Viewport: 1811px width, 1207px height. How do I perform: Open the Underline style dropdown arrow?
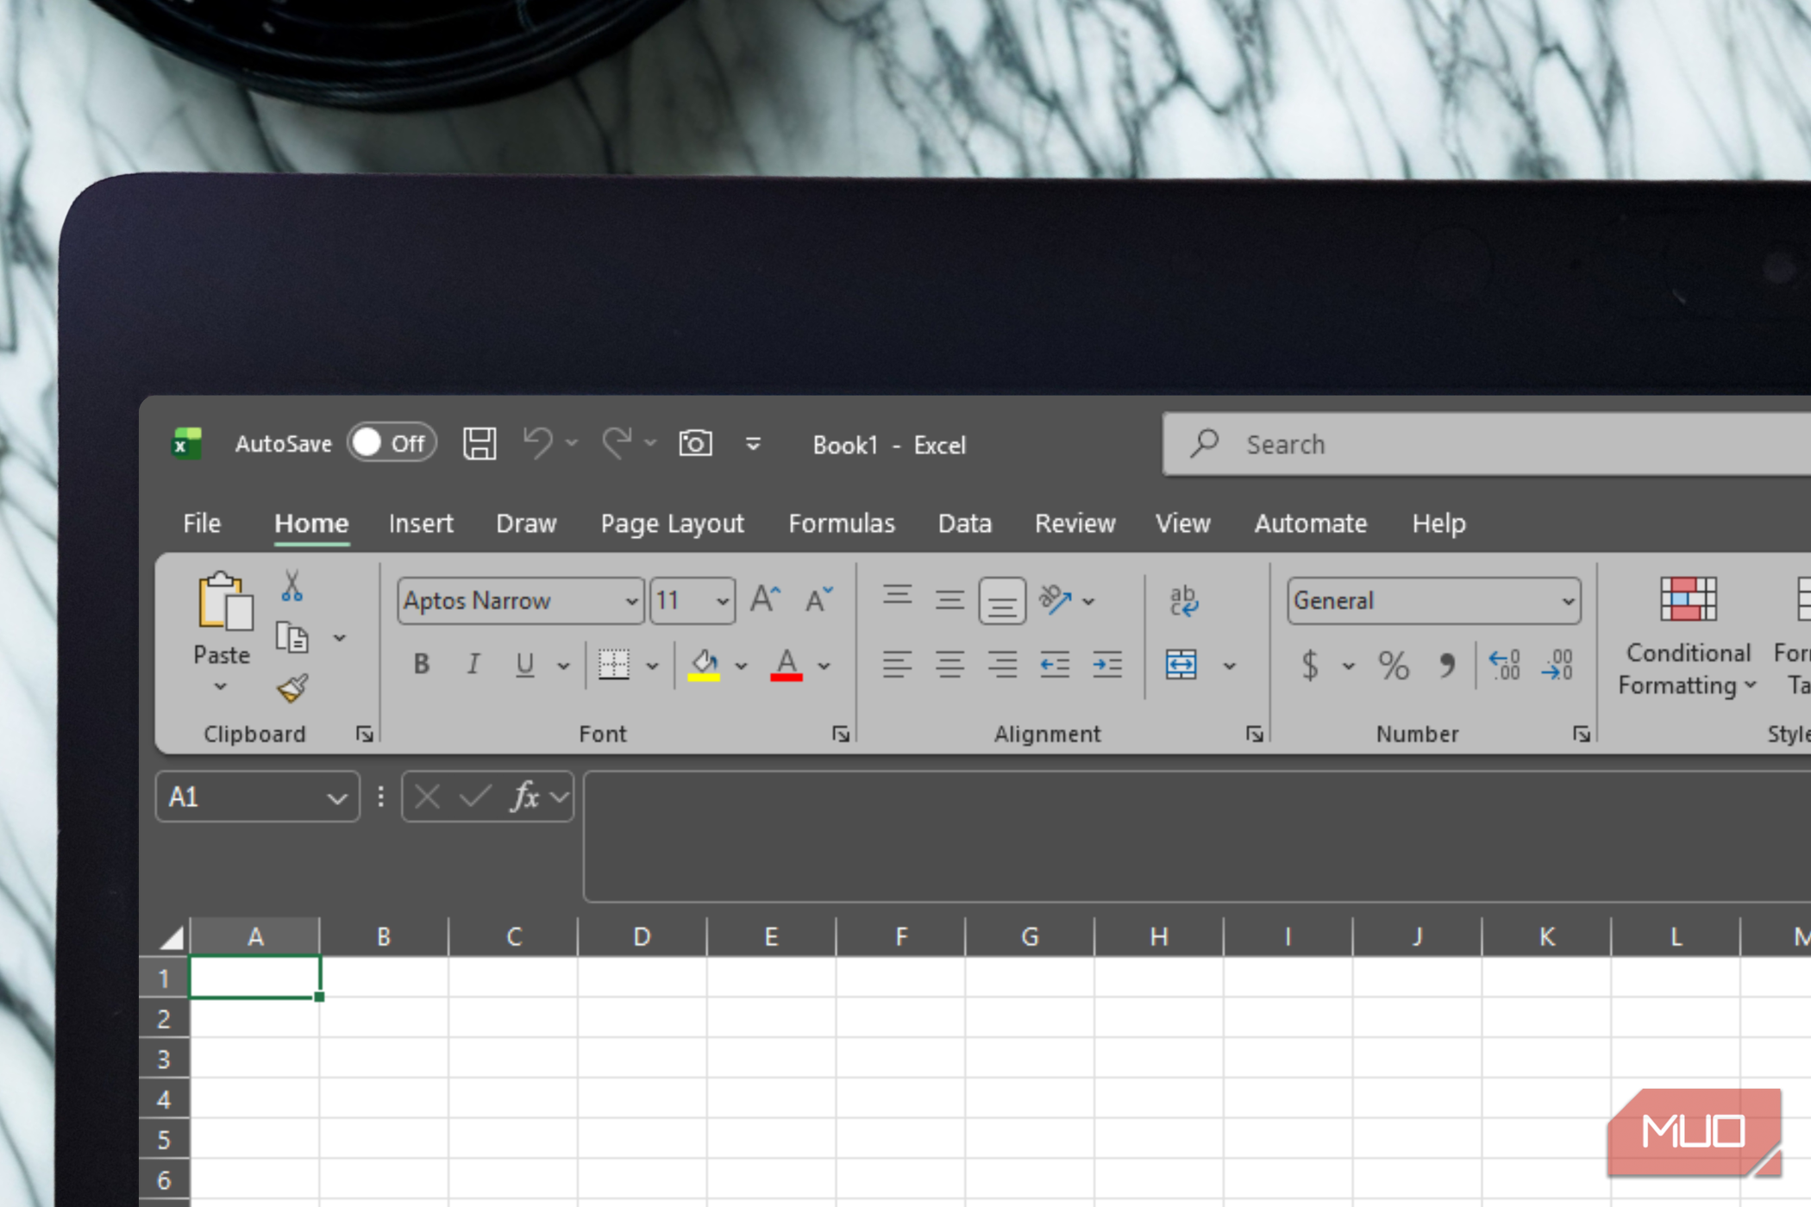pyautogui.click(x=563, y=666)
